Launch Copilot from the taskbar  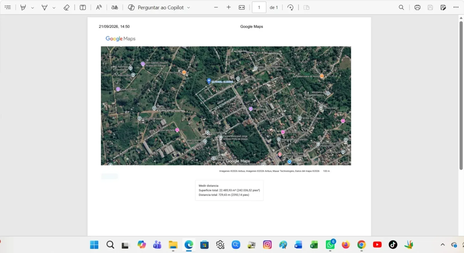tap(141, 245)
